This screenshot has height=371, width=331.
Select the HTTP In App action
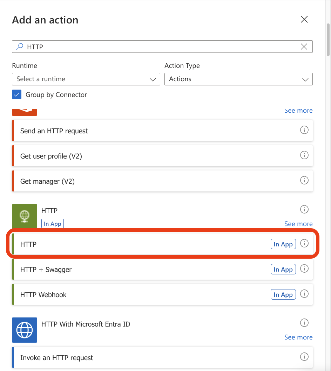point(140,244)
